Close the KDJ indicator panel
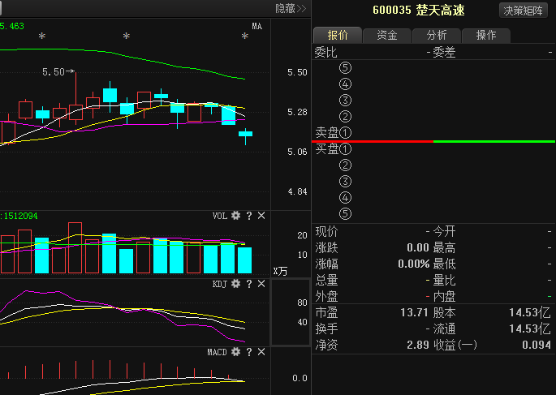 click(x=261, y=284)
